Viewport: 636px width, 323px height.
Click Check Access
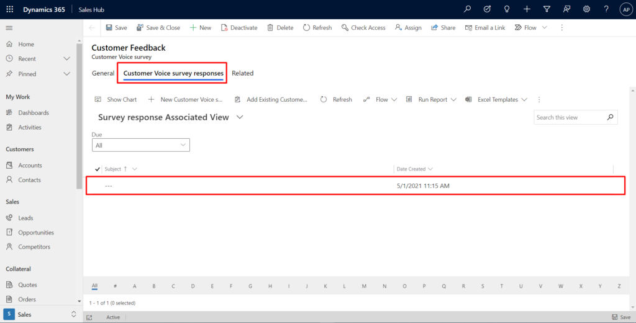click(x=363, y=27)
